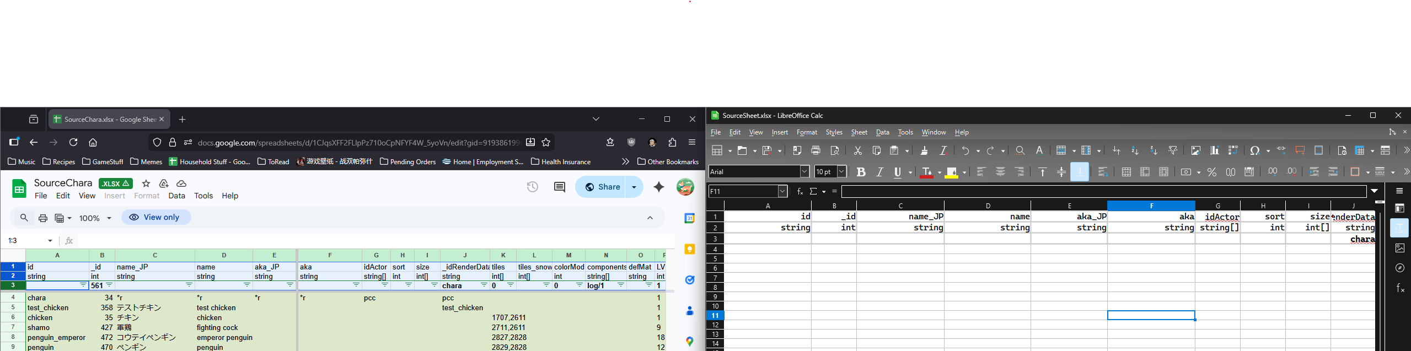Image resolution: width=1411 pixels, height=351 pixels.
Task: Click the Format as Percent icon
Action: pyautogui.click(x=1212, y=172)
